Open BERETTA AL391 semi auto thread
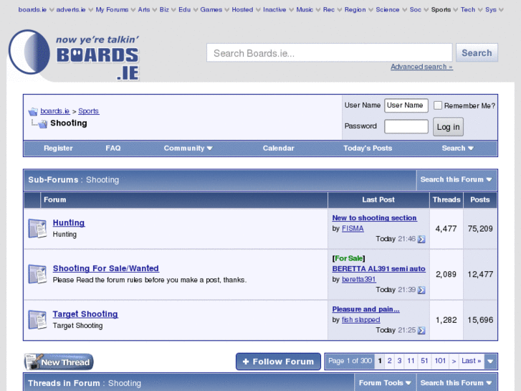The width and height of the screenshot is (521, 391). [379, 268]
